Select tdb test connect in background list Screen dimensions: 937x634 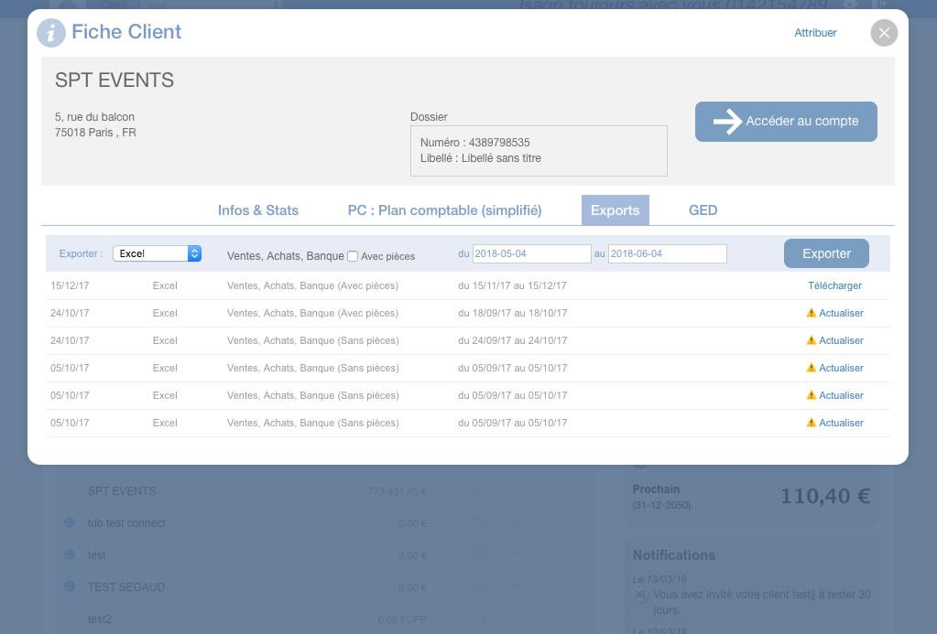[126, 523]
